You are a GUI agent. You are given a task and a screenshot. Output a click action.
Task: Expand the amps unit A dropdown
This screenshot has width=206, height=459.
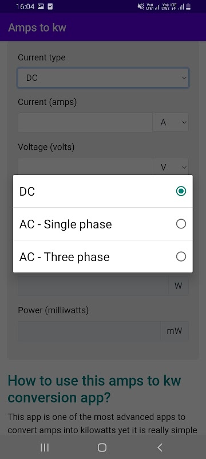point(171,122)
